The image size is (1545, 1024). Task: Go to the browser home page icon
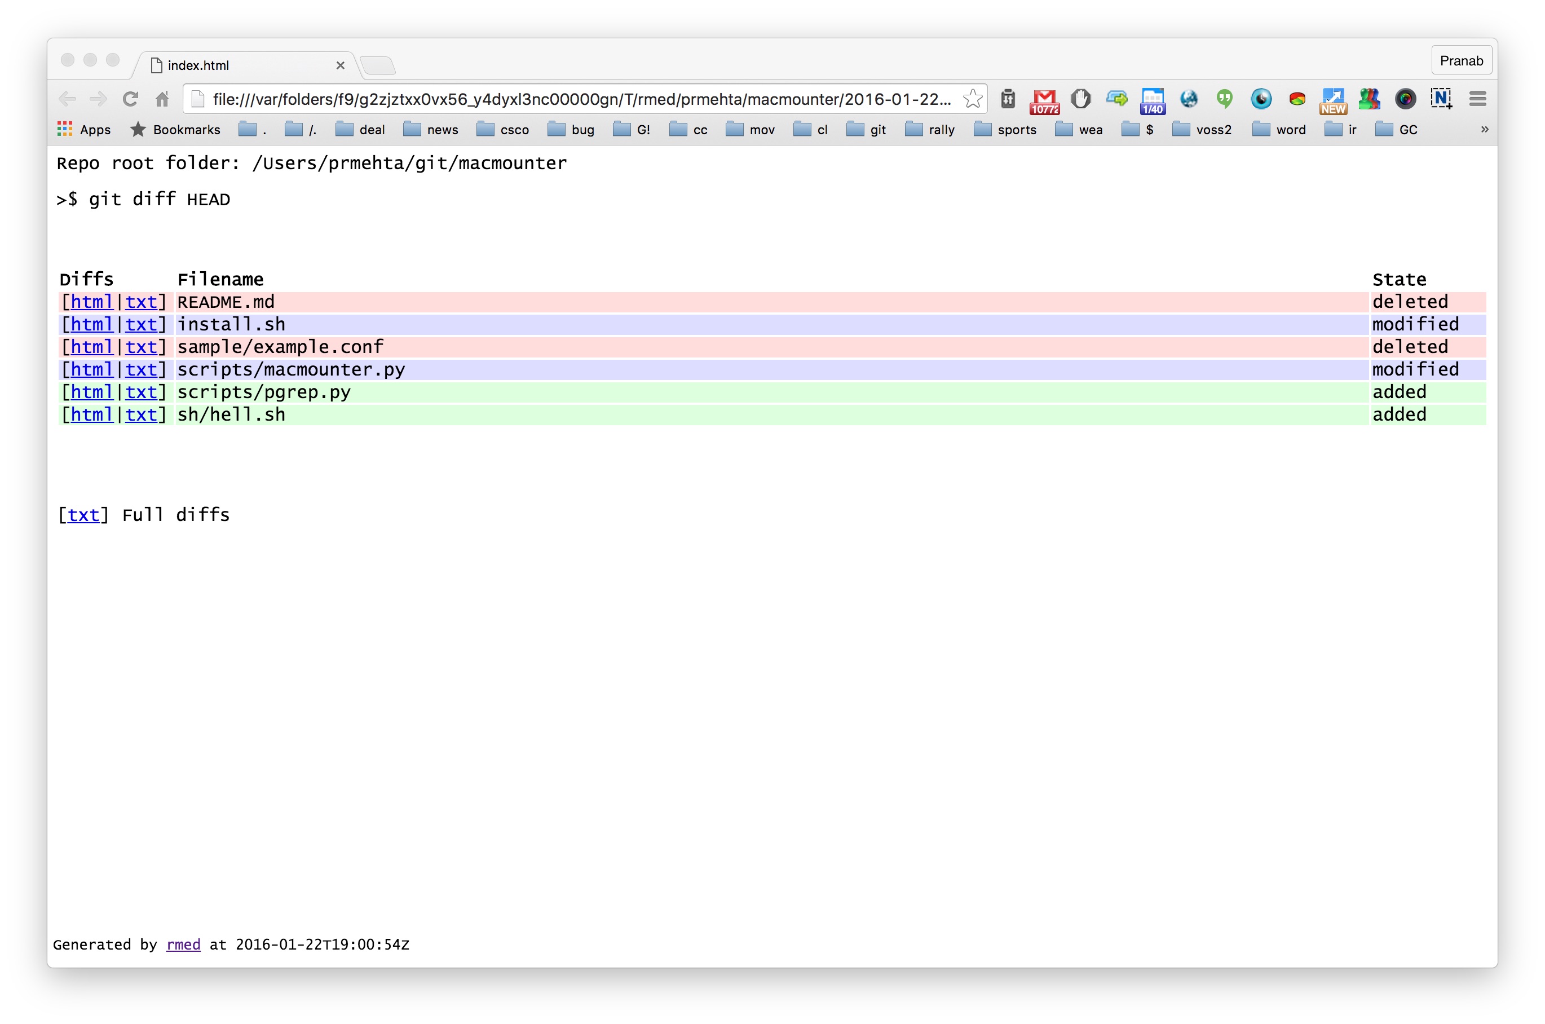(162, 99)
